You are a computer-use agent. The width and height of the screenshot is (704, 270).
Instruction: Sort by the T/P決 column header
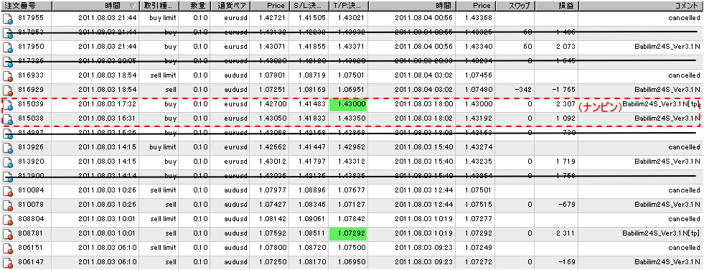tap(348, 6)
